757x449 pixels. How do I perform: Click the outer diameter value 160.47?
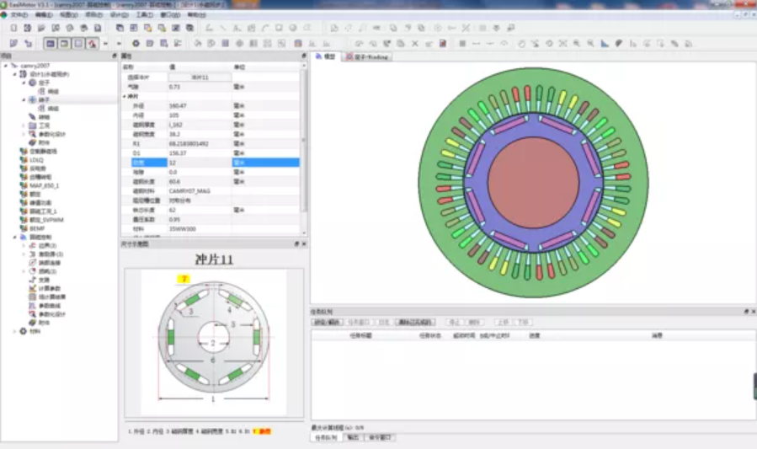coord(177,106)
